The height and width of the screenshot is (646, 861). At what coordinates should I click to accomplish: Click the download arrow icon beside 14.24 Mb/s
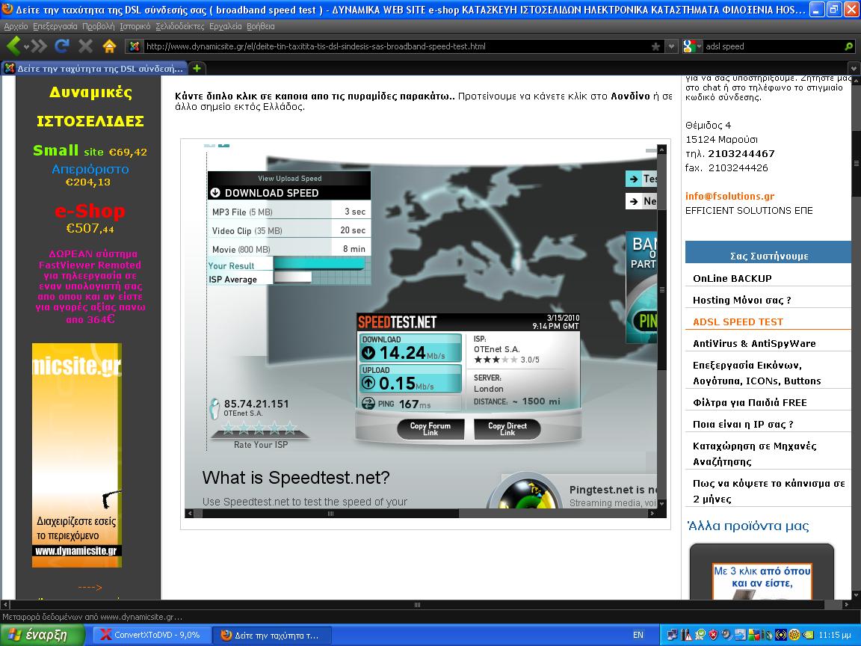click(x=368, y=353)
